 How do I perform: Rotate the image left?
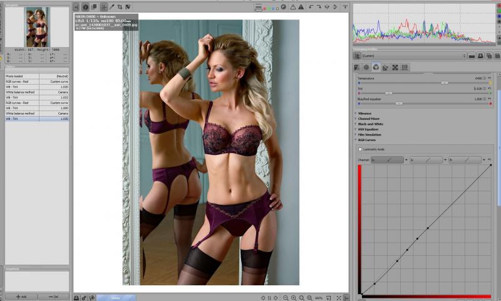(x=311, y=7)
